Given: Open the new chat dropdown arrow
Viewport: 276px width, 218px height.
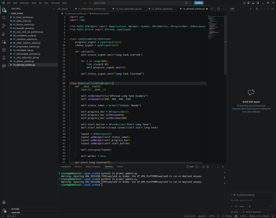Looking at the screenshot, I should (253, 9).
